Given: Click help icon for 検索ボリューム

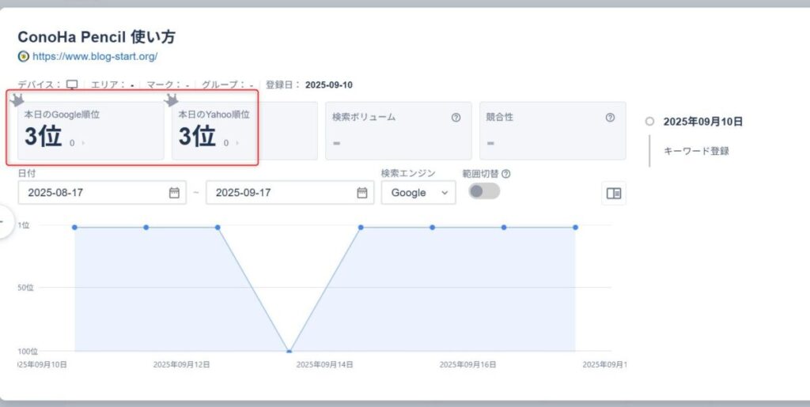Looking at the screenshot, I should click(x=456, y=117).
